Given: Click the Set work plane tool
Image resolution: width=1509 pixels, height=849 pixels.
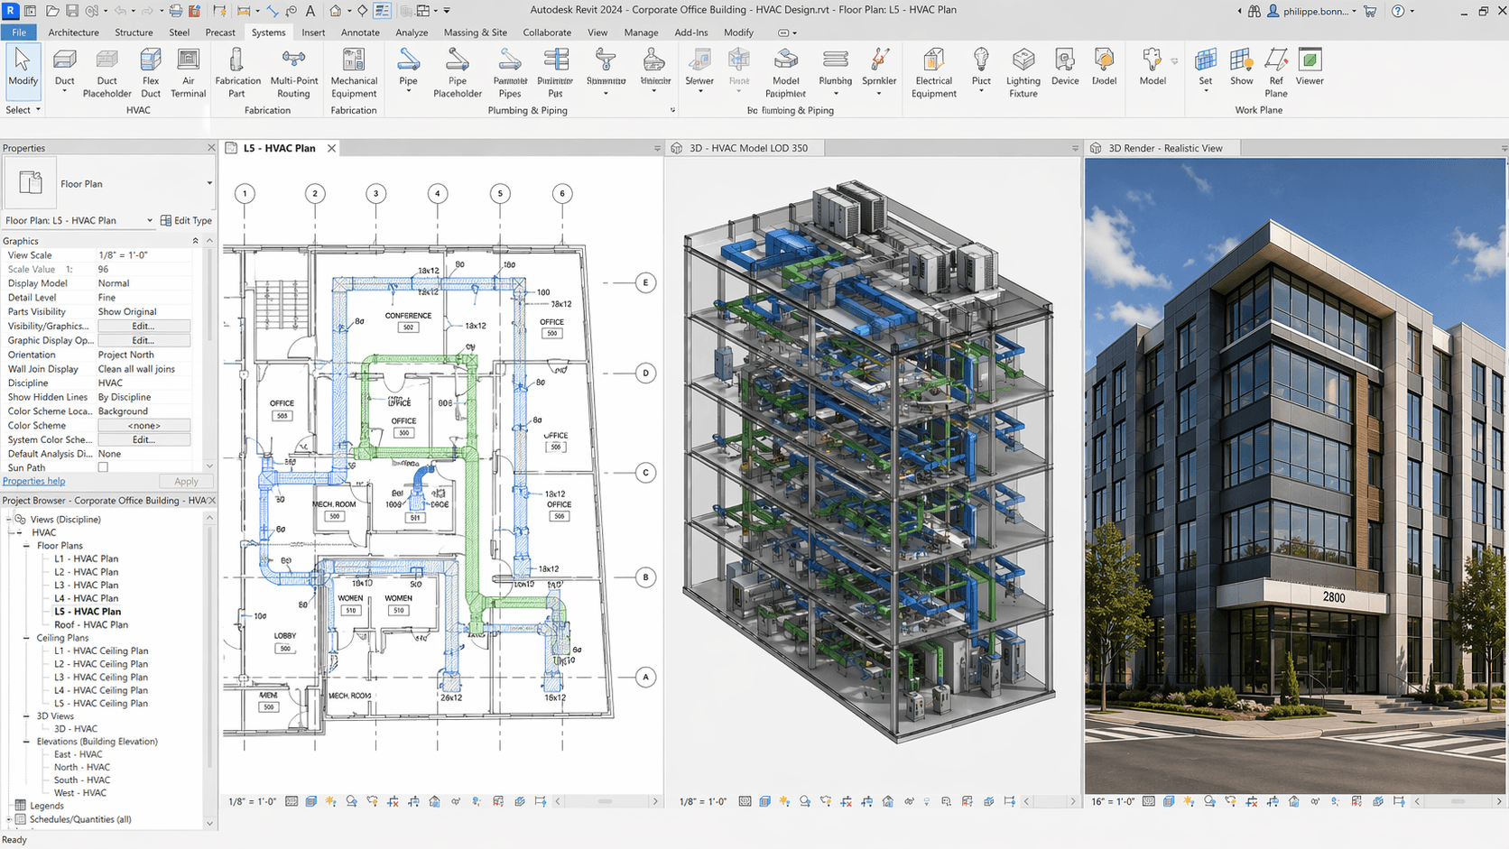Looking at the screenshot, I should click(1205, 69).
